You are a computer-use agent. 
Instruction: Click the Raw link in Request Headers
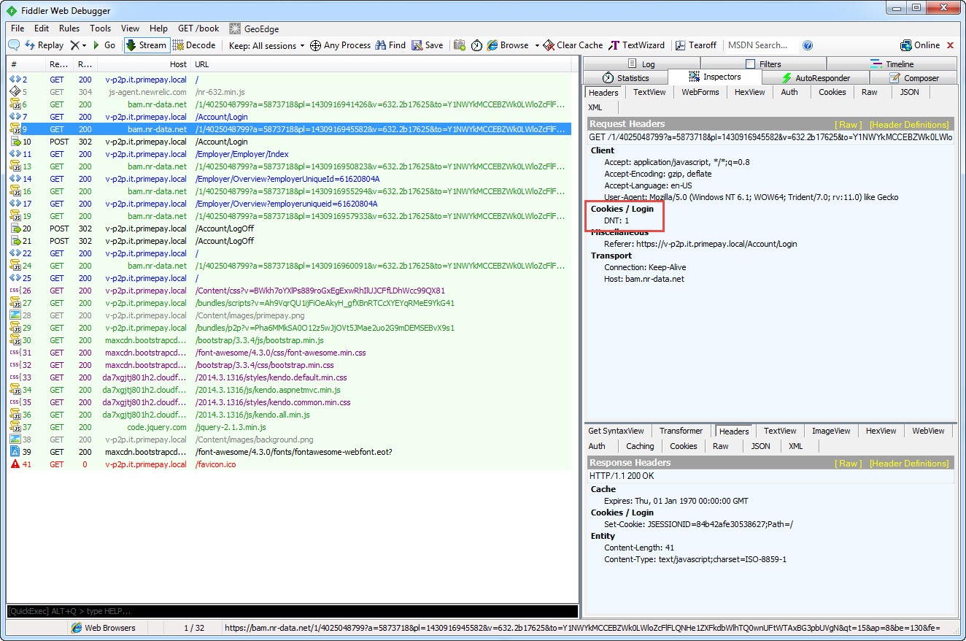tap(848, 125)
